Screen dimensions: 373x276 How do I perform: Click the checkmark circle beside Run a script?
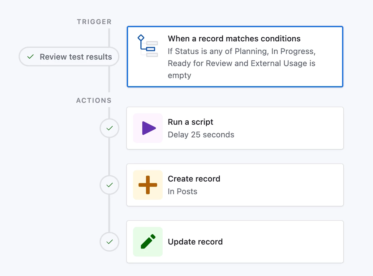click(109, 128)
